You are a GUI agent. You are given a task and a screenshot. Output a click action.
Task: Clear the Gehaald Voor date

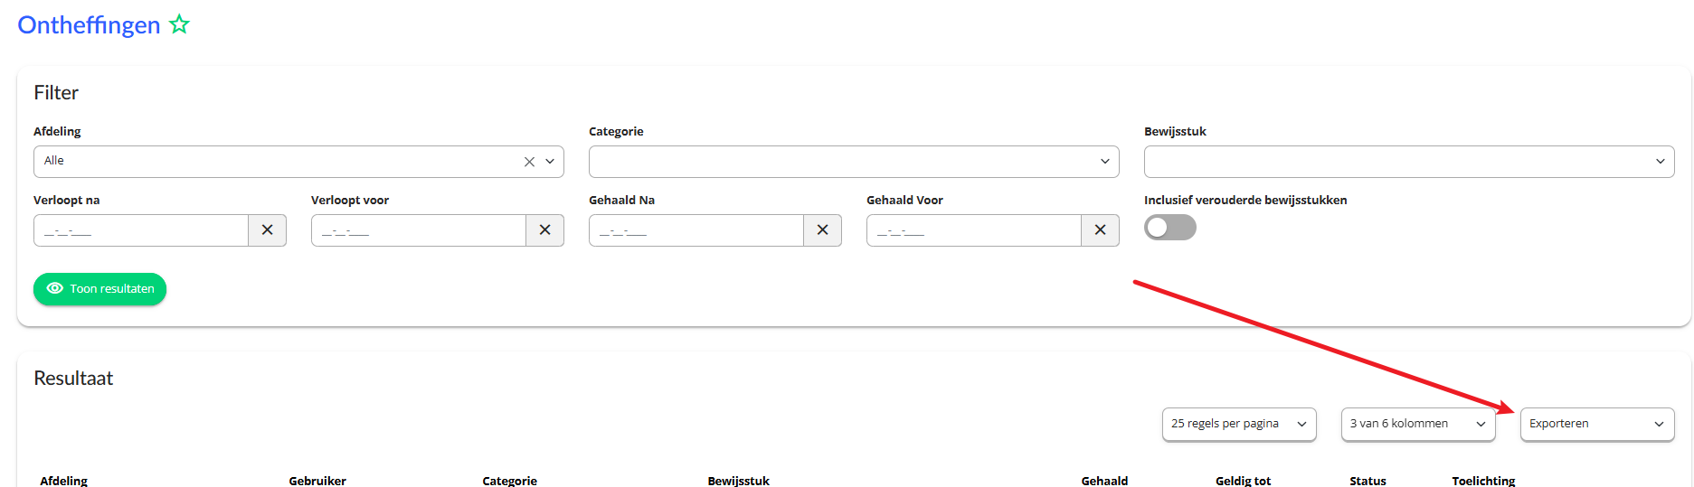1100,230
